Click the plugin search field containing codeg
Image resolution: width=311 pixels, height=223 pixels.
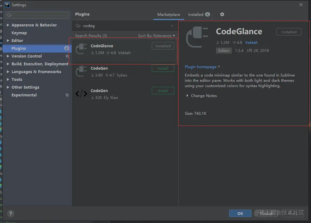tap(125, 26)
